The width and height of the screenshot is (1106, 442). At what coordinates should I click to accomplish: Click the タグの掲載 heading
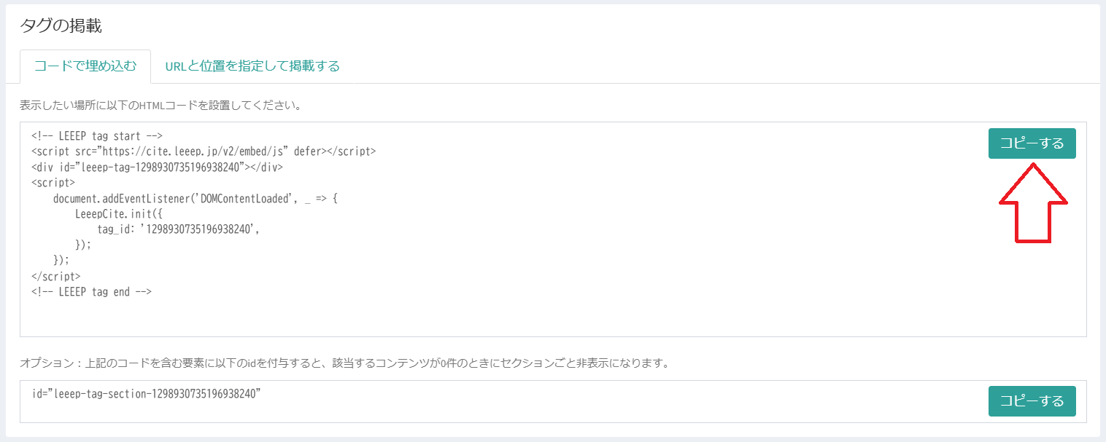click(61, 26)
